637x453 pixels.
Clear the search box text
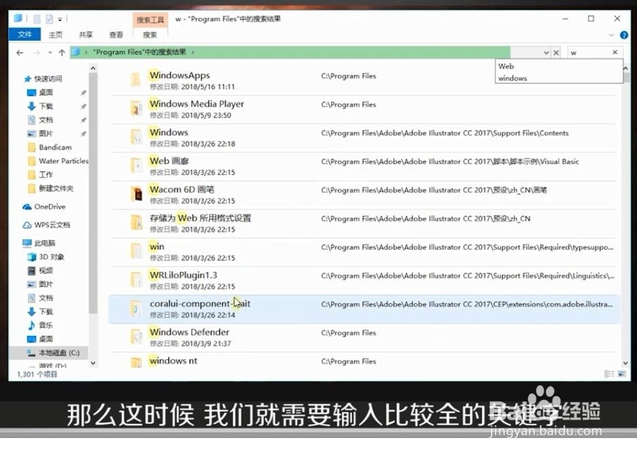point(615,52)
